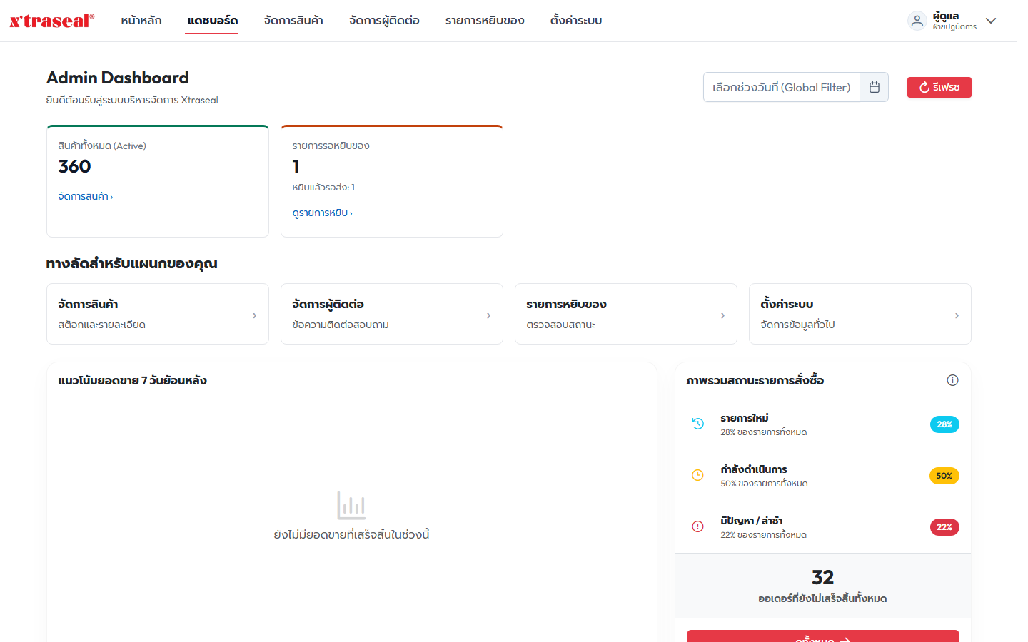Click the ภาพรวมสถานะรายการสั่งซื้อ title

(x=755, y=381)
